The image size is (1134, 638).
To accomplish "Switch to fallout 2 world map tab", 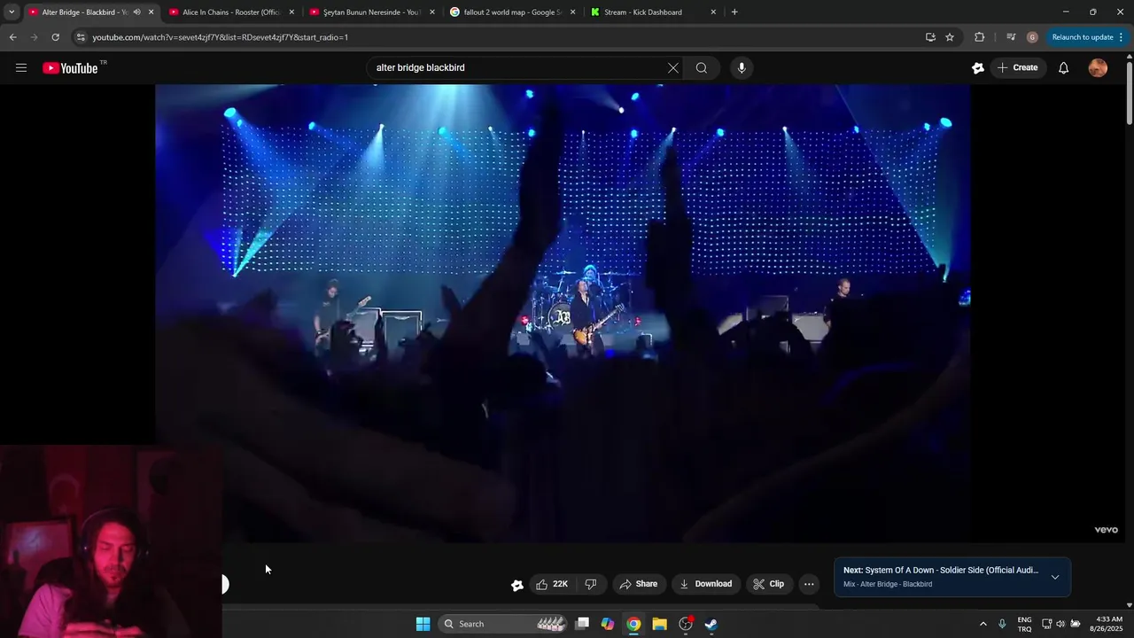I will pos(512,12).
